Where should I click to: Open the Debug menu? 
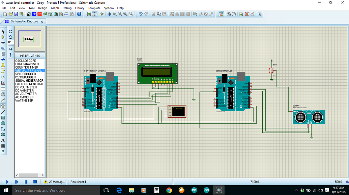pyautogui.click(x=67, y=8)
